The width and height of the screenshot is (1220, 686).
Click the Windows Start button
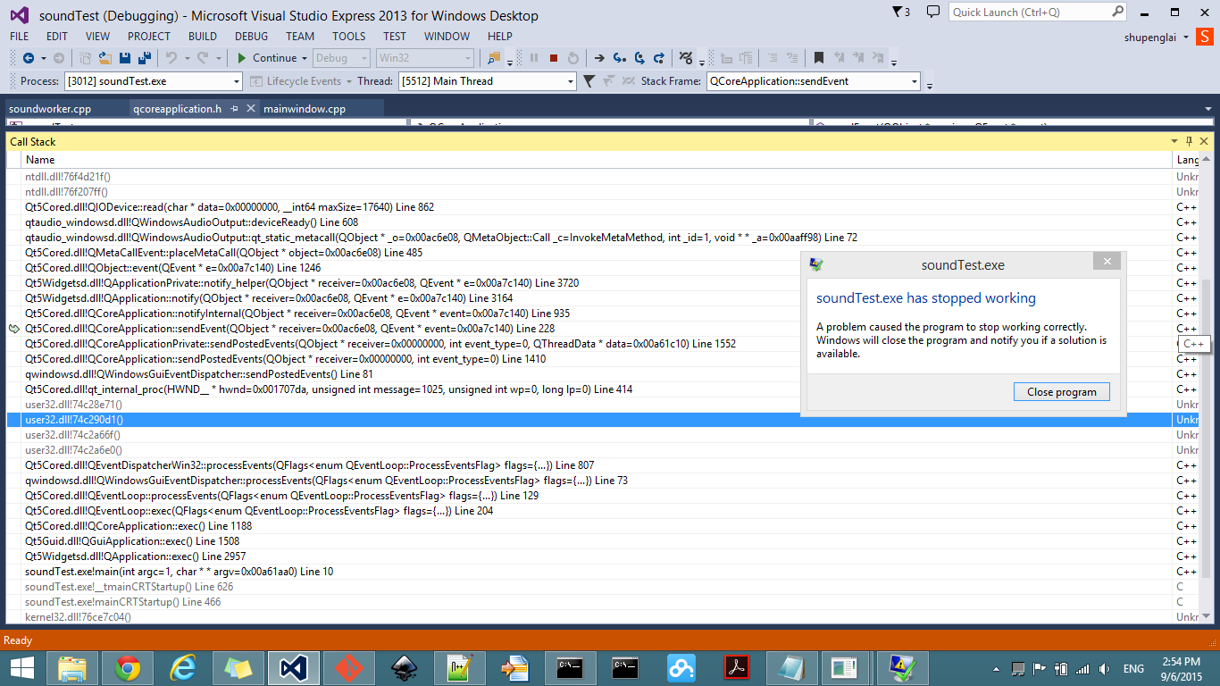click(21, 668)
